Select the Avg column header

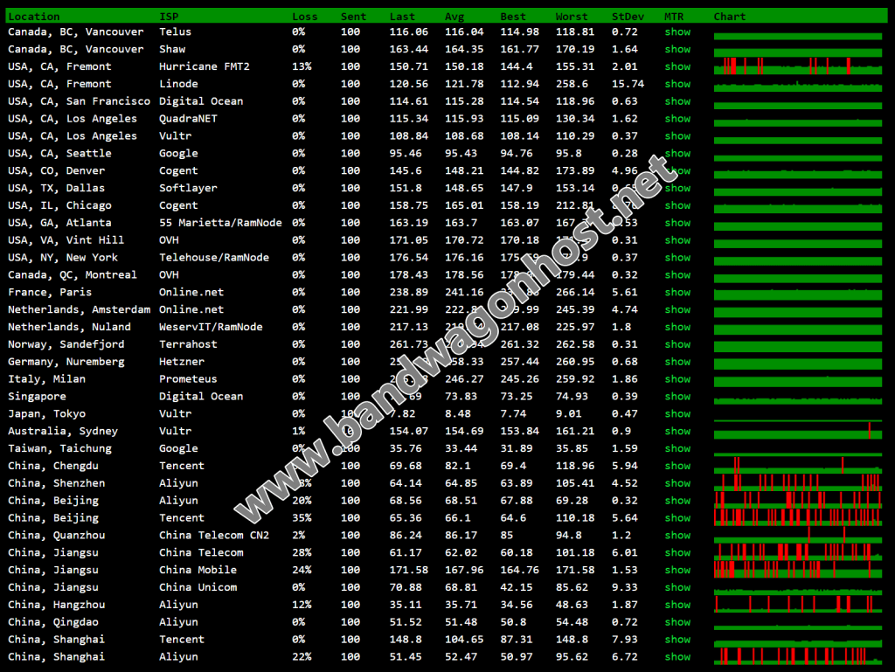[454, 17]
